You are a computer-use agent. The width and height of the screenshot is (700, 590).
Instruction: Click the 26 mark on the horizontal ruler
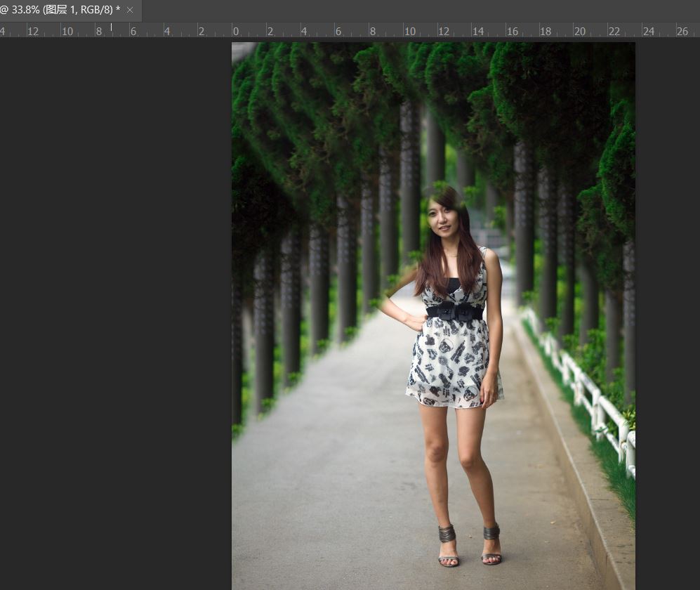682,31
